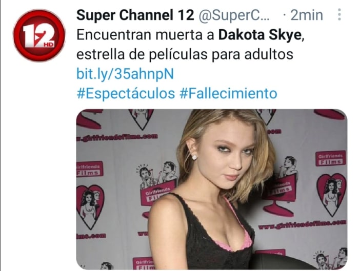Viewport: 359px width, 271px height.
Task: Open the attached photo thumbnail
Action: 211,190
